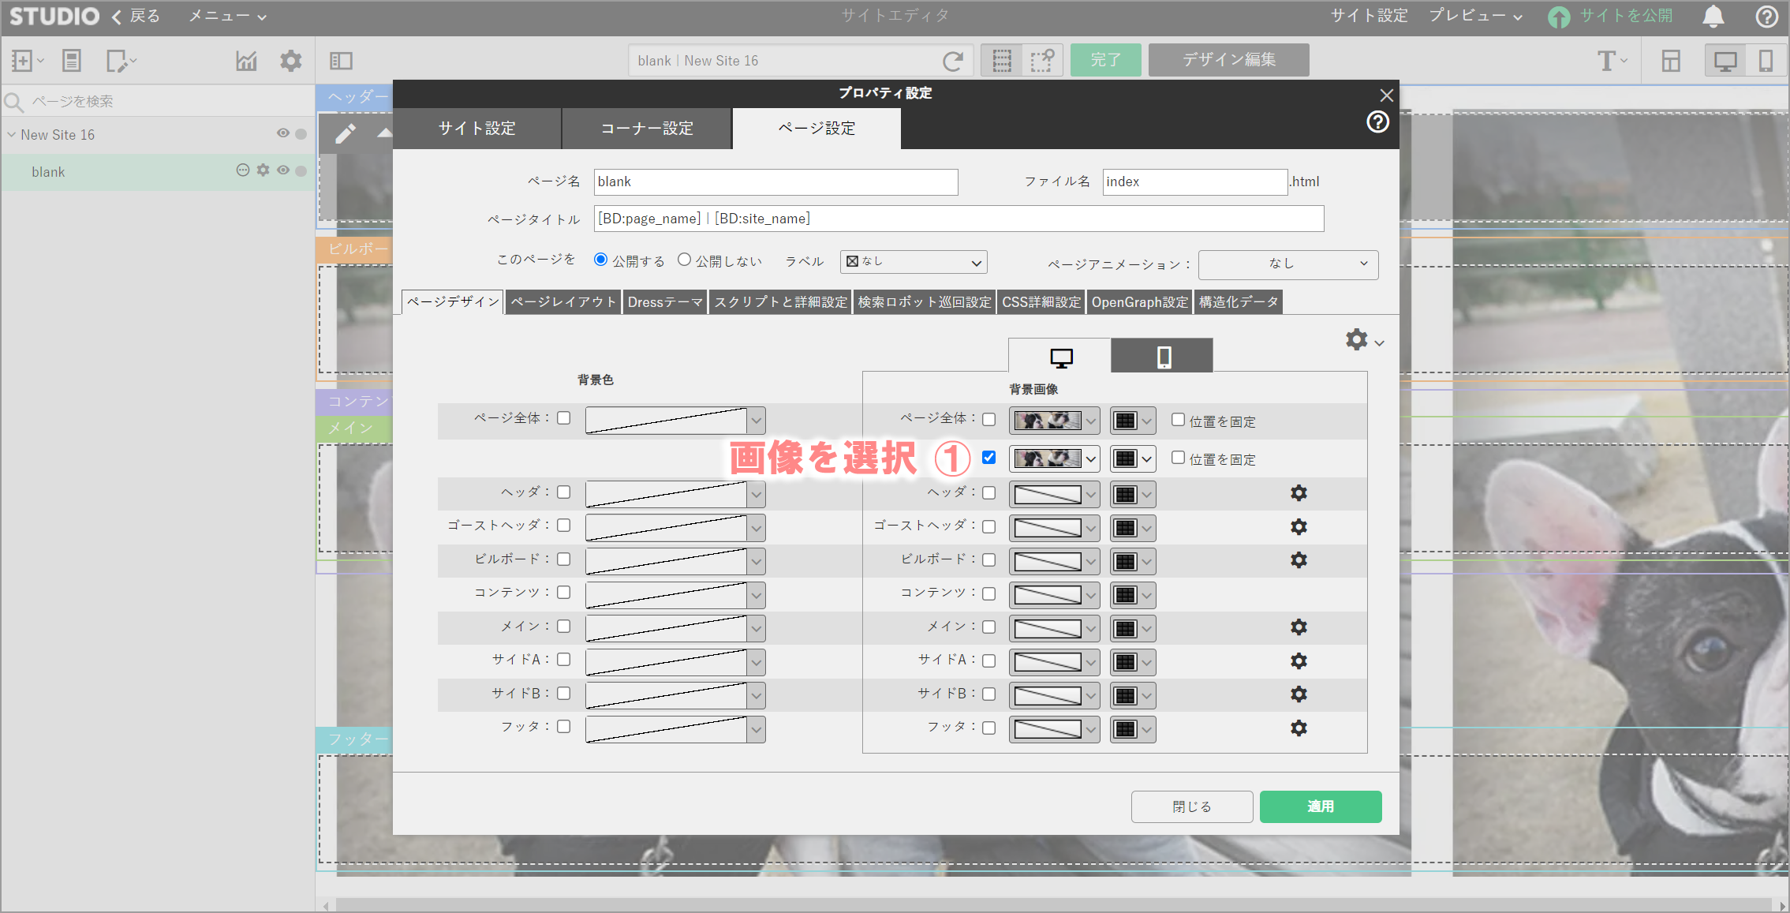Select the 公開しない radio button
Image resolution: width=1790 pixels, height=913 pixels.
(684, 260)
